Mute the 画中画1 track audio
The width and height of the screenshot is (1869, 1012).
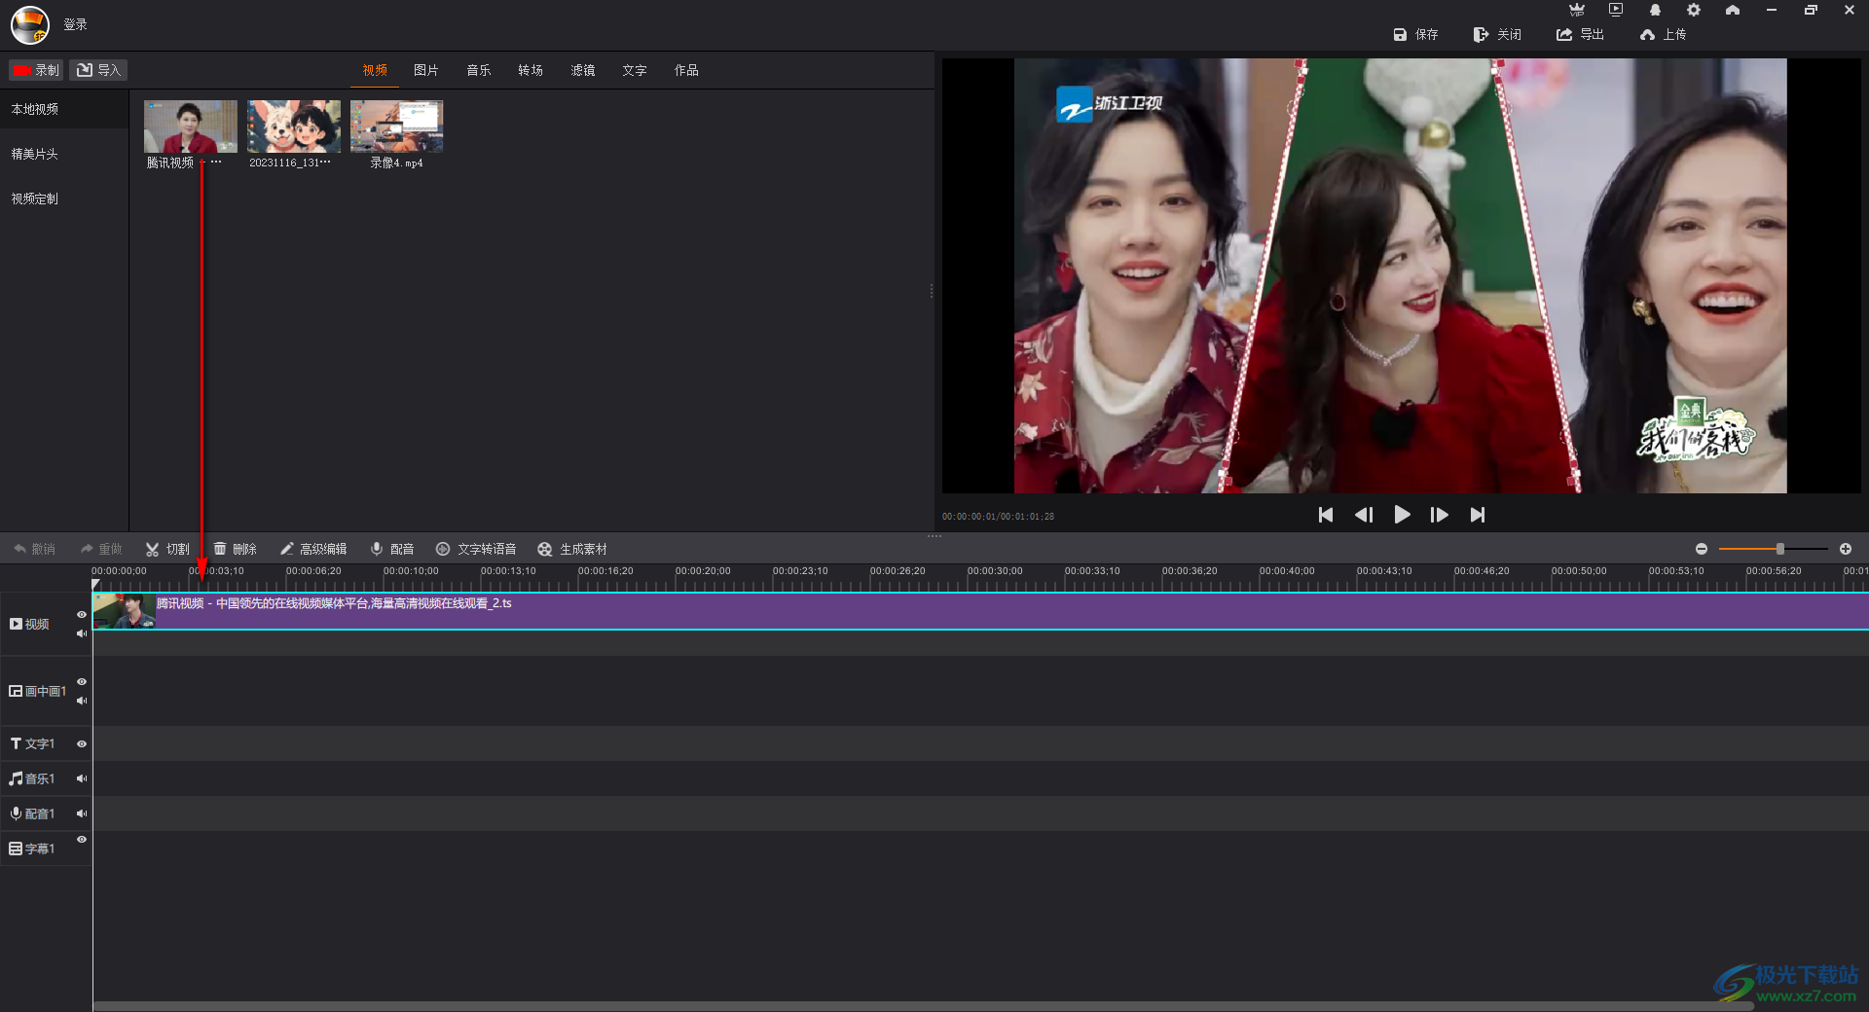[x=82, y=701]
